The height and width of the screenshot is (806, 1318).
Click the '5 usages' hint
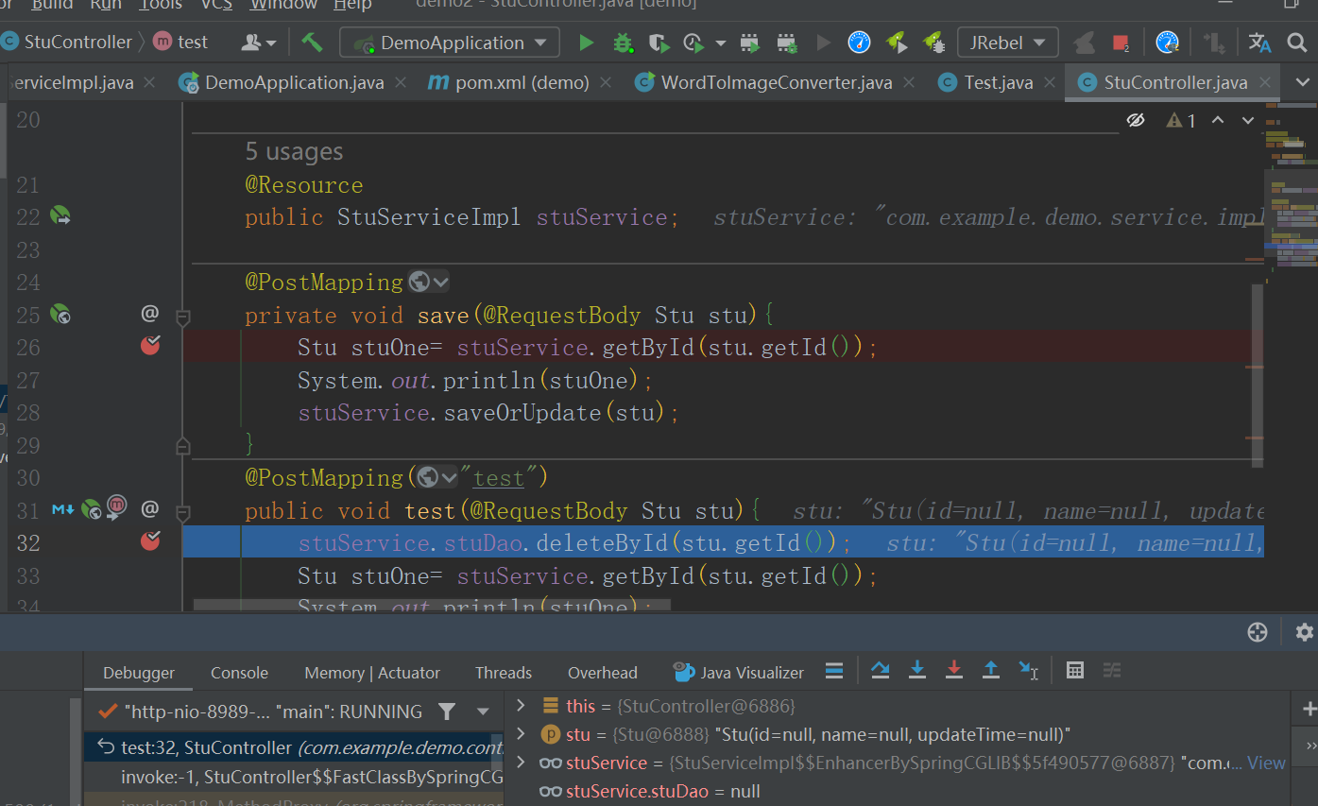pos(294,151)
